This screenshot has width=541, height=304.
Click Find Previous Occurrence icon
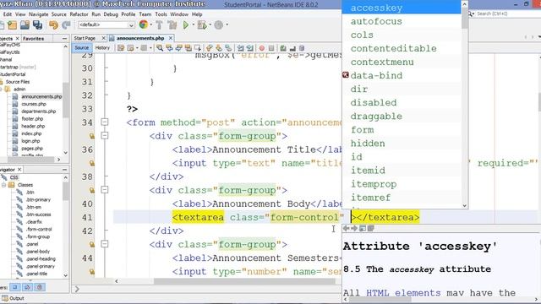(x=169, y=48)
